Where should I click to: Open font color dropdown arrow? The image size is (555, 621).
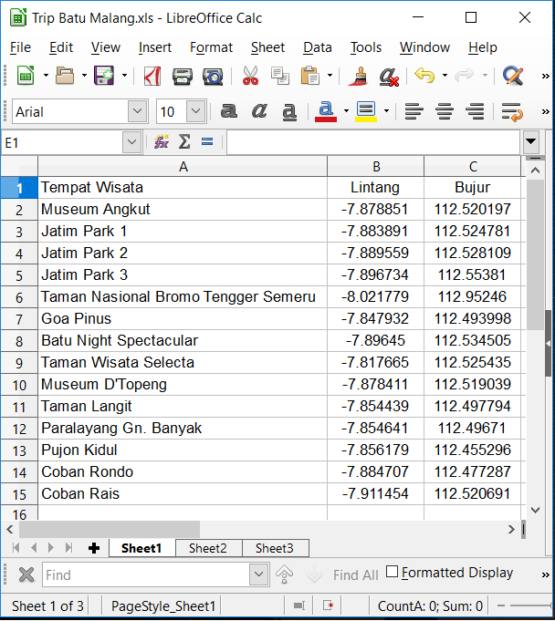346,111
